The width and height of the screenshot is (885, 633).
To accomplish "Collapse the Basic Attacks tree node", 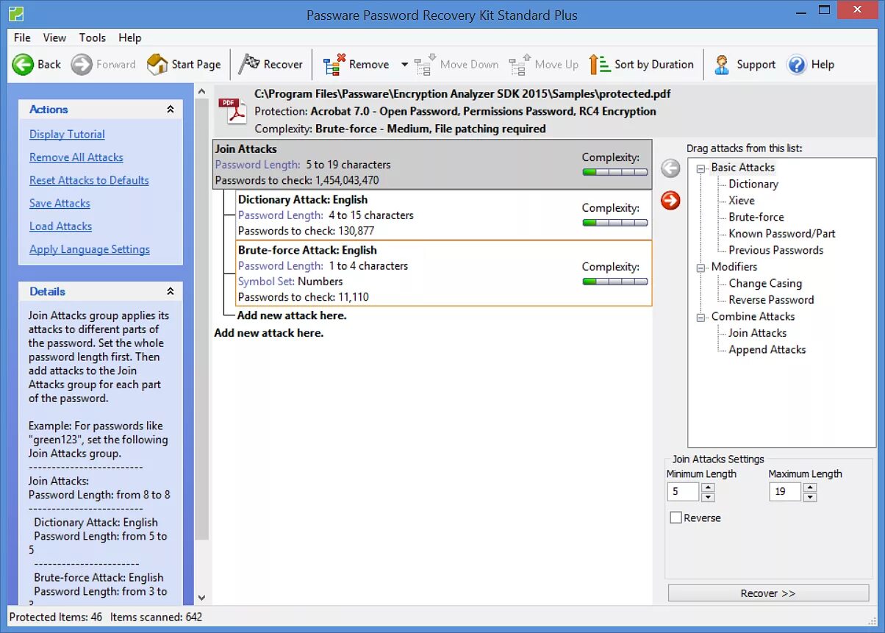I will 701,168.
